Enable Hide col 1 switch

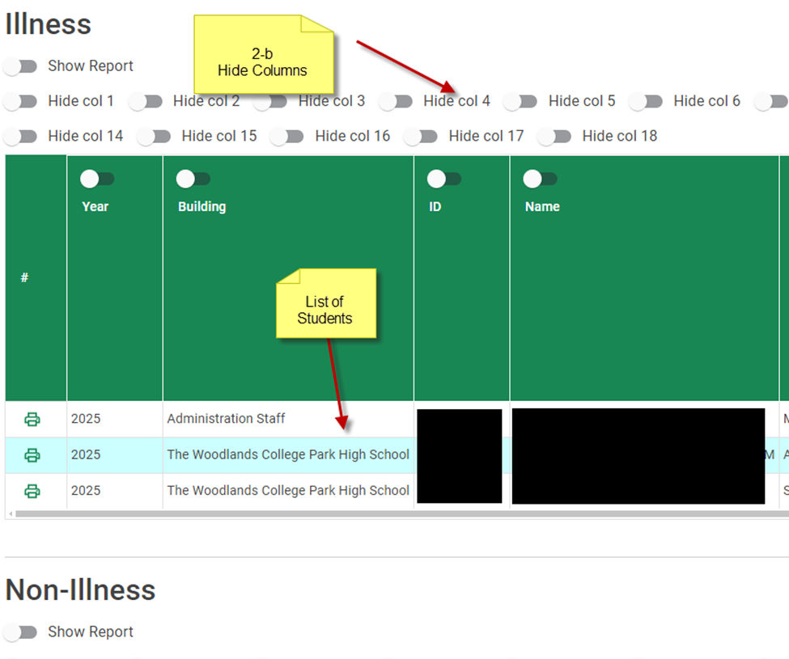click(20, 101)
